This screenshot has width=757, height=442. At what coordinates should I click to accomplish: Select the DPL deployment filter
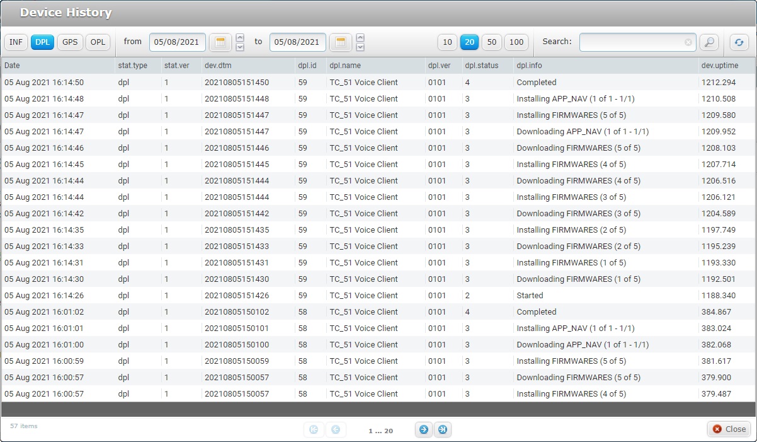click(x=43, y=42)
